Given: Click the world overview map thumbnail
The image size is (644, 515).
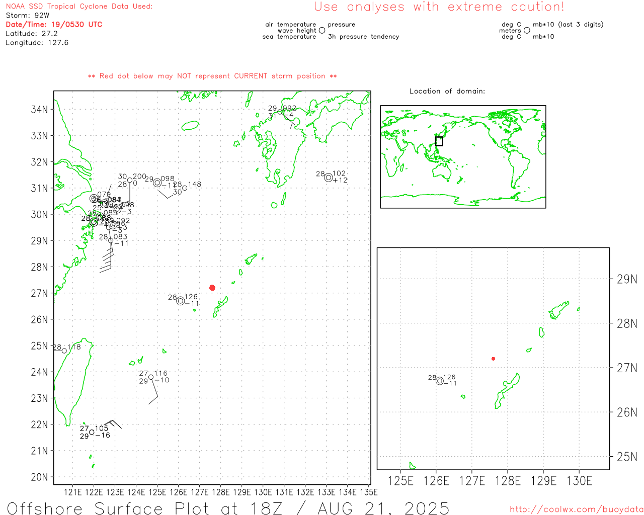Looking at the screenshot, I should pos(463,156).
